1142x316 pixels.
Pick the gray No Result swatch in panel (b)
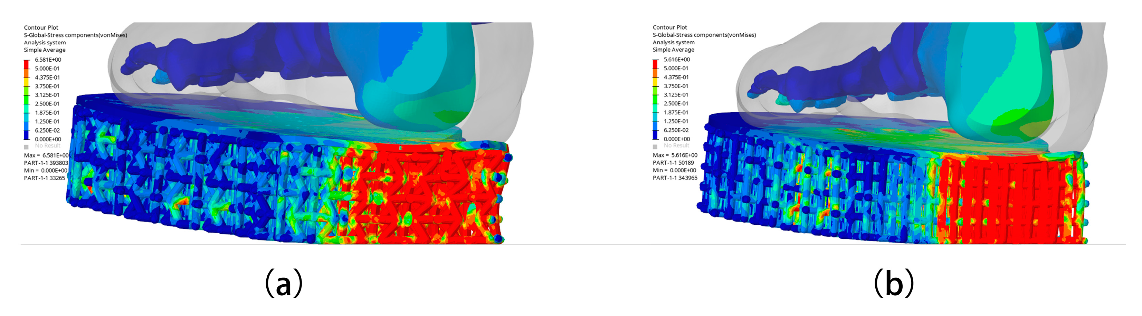(655, 146)
